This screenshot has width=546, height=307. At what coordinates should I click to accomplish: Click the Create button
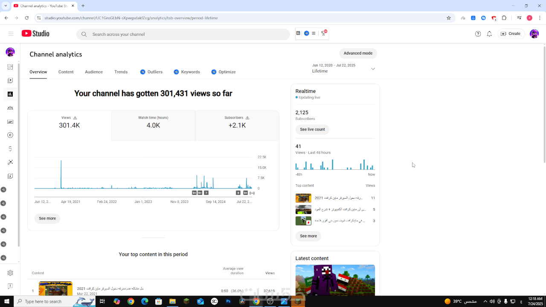511,34
